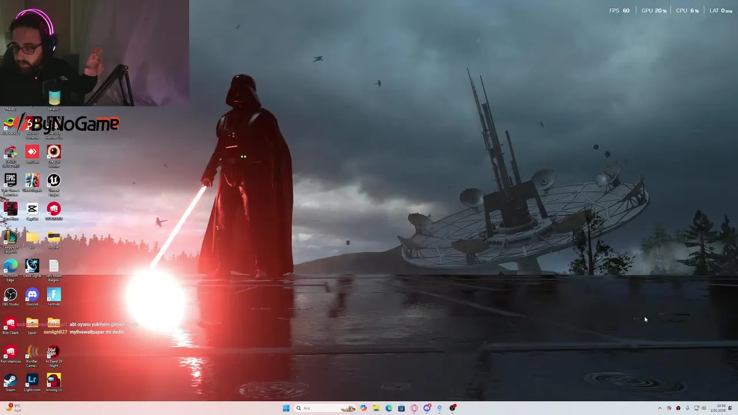Select the CapCut desktop icon
The width and height of the screenshot is (738, 415).
[32, 211]
